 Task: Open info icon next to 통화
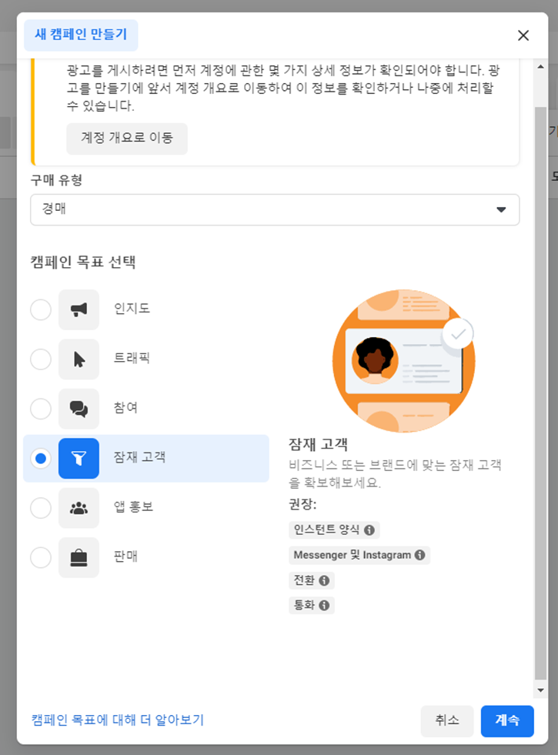point(324,605)
